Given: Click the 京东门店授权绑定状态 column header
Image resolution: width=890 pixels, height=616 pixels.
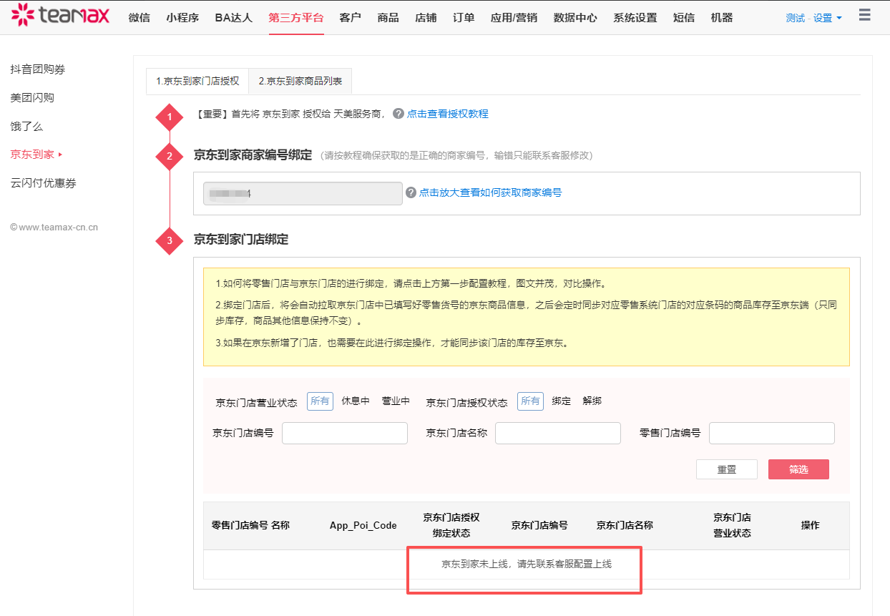Looking at the screenshot, I should coord(451,525).
